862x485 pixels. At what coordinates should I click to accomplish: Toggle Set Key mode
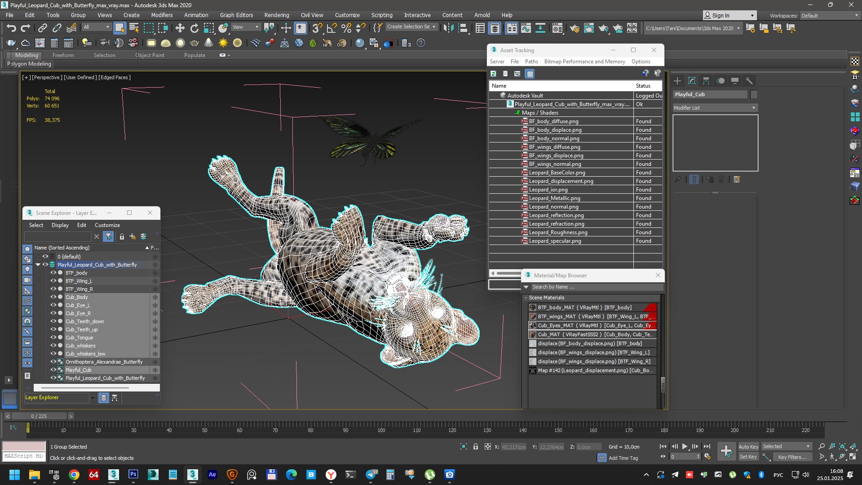click(x=748, y=457)
